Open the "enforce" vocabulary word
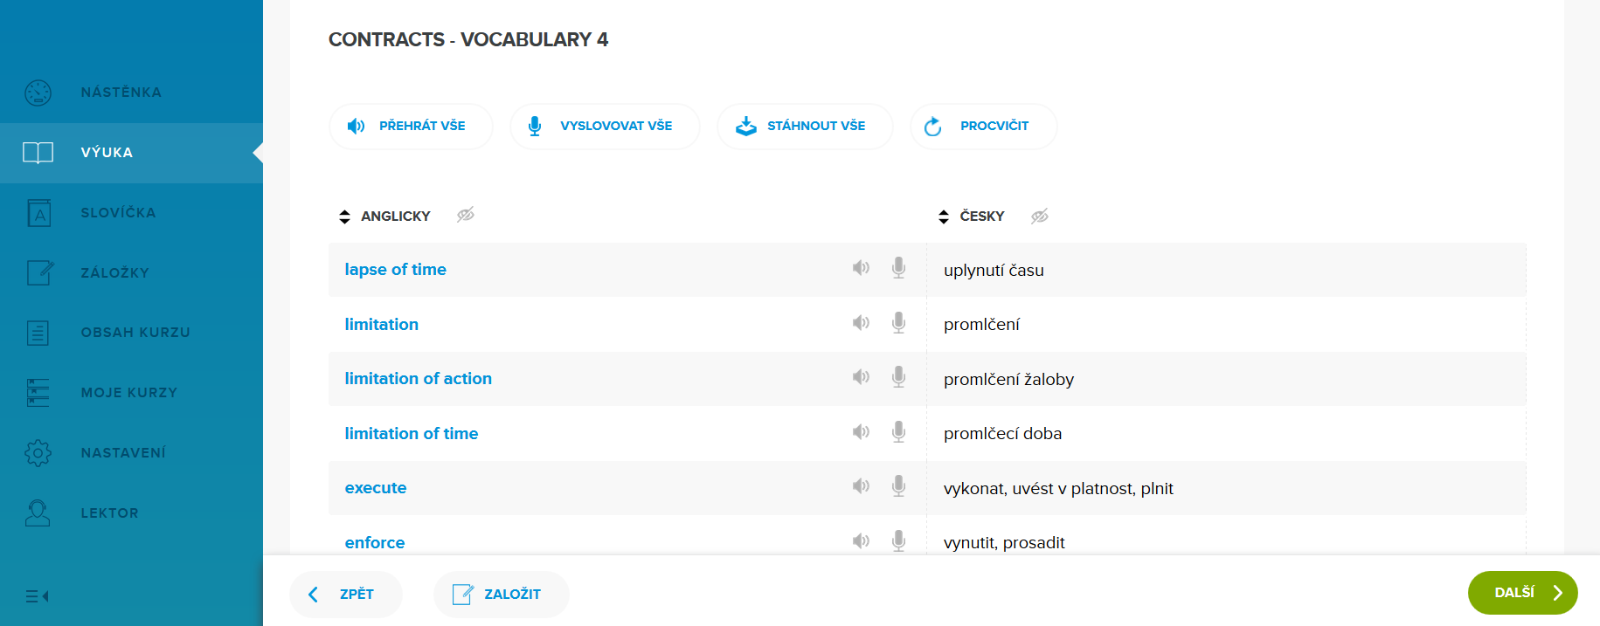This screenshot has width=1600, height=626. pyautogui.click(x=375, y=542)
